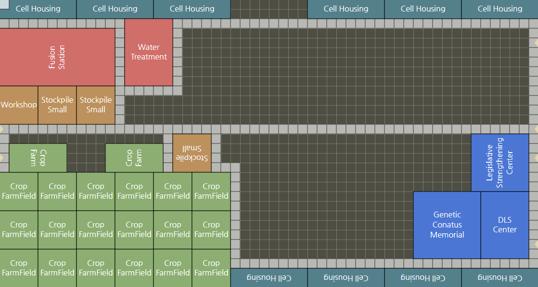Select the rightmost top-row Cell Housing block
538x287 pixels.
[500, 9]
